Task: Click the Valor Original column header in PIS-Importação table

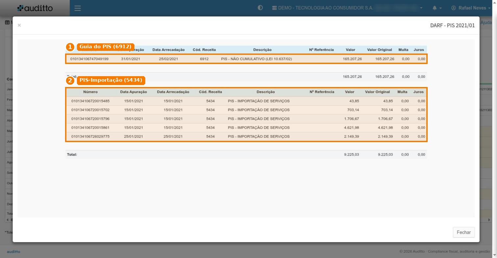Action: pos(377,92)
